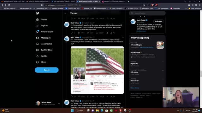Open the Speedtest by Ookla bookmark
202x113 pixels.
pos(56,8)
